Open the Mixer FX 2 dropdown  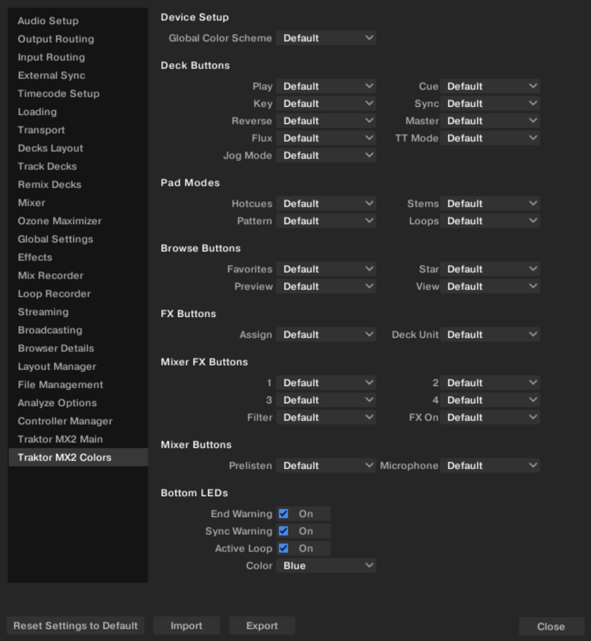click(x=490, y=383)
